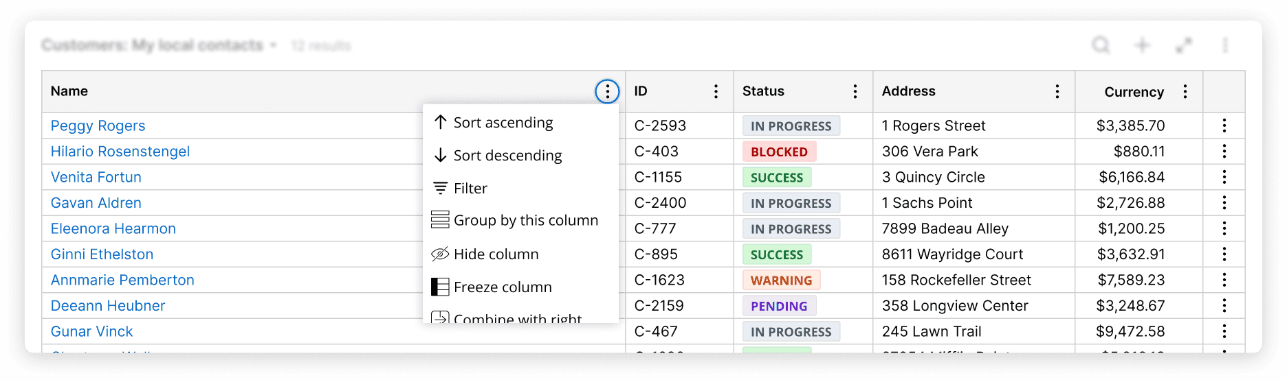Open the ID column options menu
This screenshot has height=382, width=1287.
[x=716, y=91]
